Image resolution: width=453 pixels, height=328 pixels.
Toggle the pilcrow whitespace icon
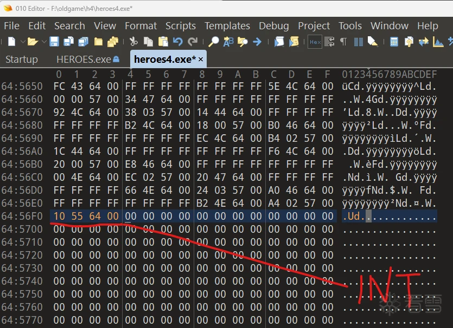(343, 42)
